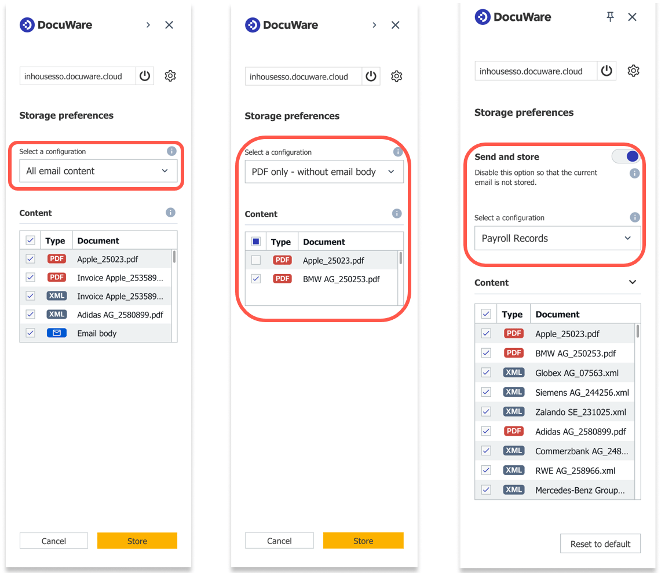665x573 pixels.
Task: Open the settings gear in the middle panel
Action: click(396, 76)
